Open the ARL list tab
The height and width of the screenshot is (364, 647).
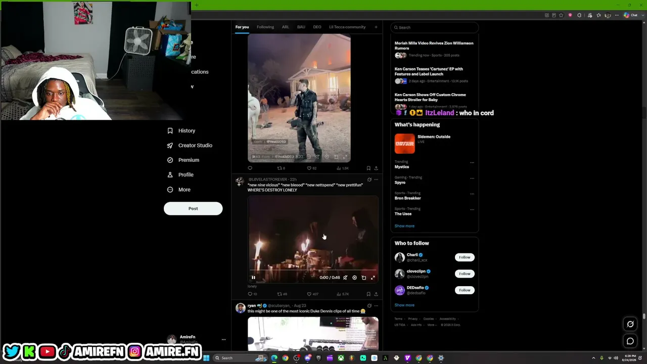[286, 27]
